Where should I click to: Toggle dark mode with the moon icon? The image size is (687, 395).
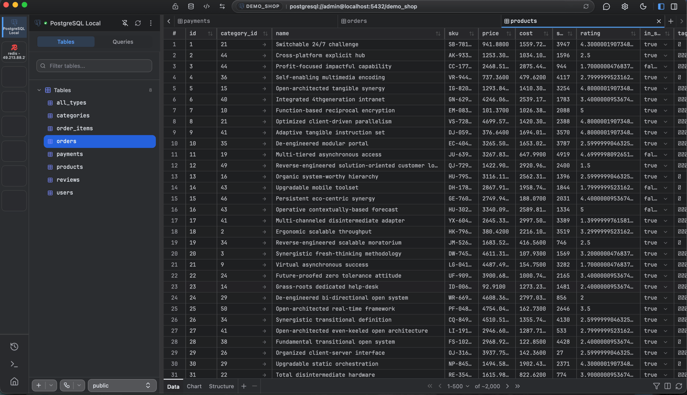tap(643, 6)
